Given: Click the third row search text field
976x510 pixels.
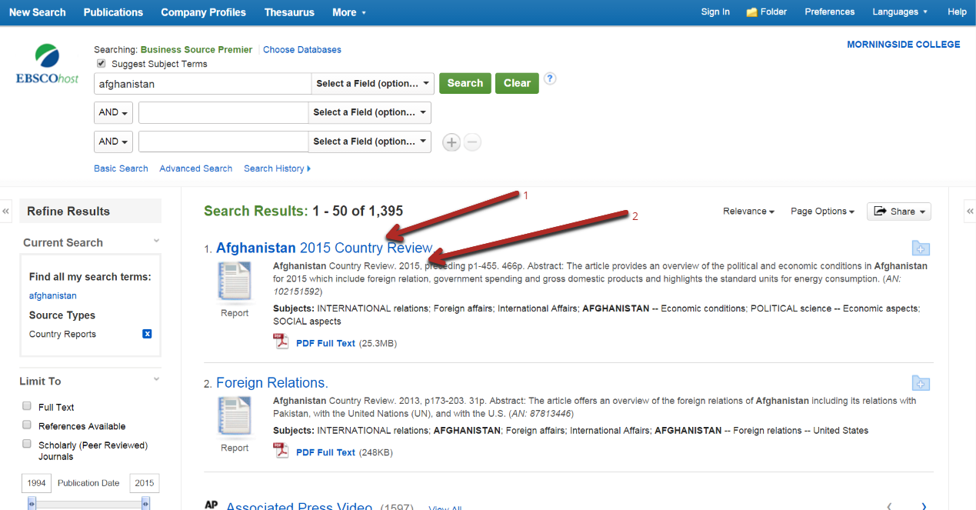Looking at the screenshot, I should (x=223, y=142).
